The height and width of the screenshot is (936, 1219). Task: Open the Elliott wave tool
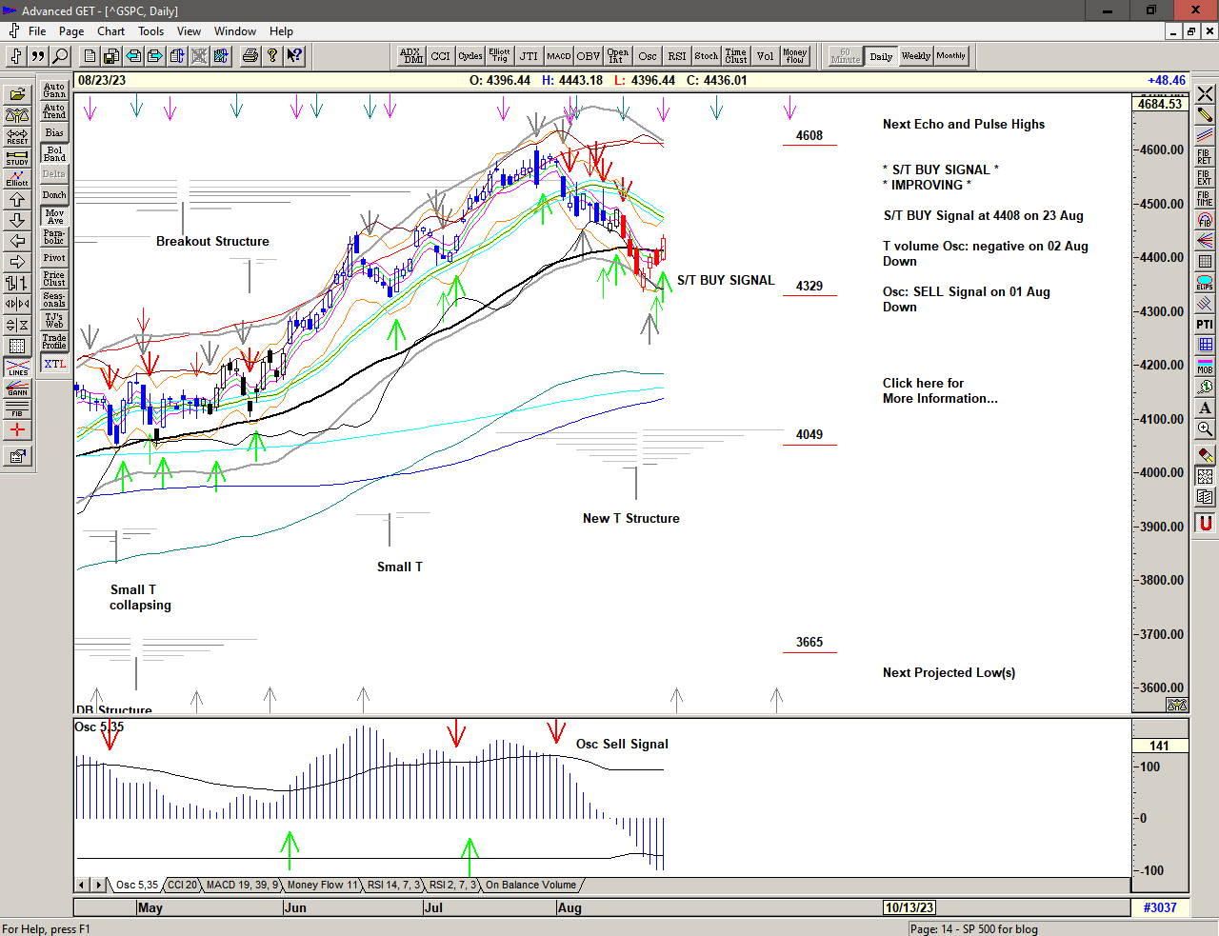(x=17, y=179)
